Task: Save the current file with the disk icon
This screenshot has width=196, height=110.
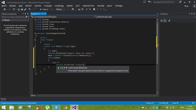Action: (22, 9)
